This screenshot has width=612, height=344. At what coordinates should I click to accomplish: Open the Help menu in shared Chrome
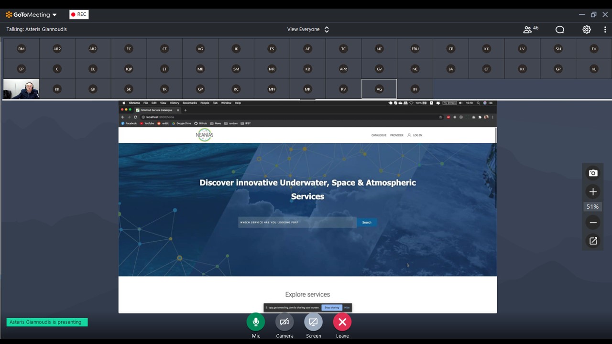click(x=238, y=103)
